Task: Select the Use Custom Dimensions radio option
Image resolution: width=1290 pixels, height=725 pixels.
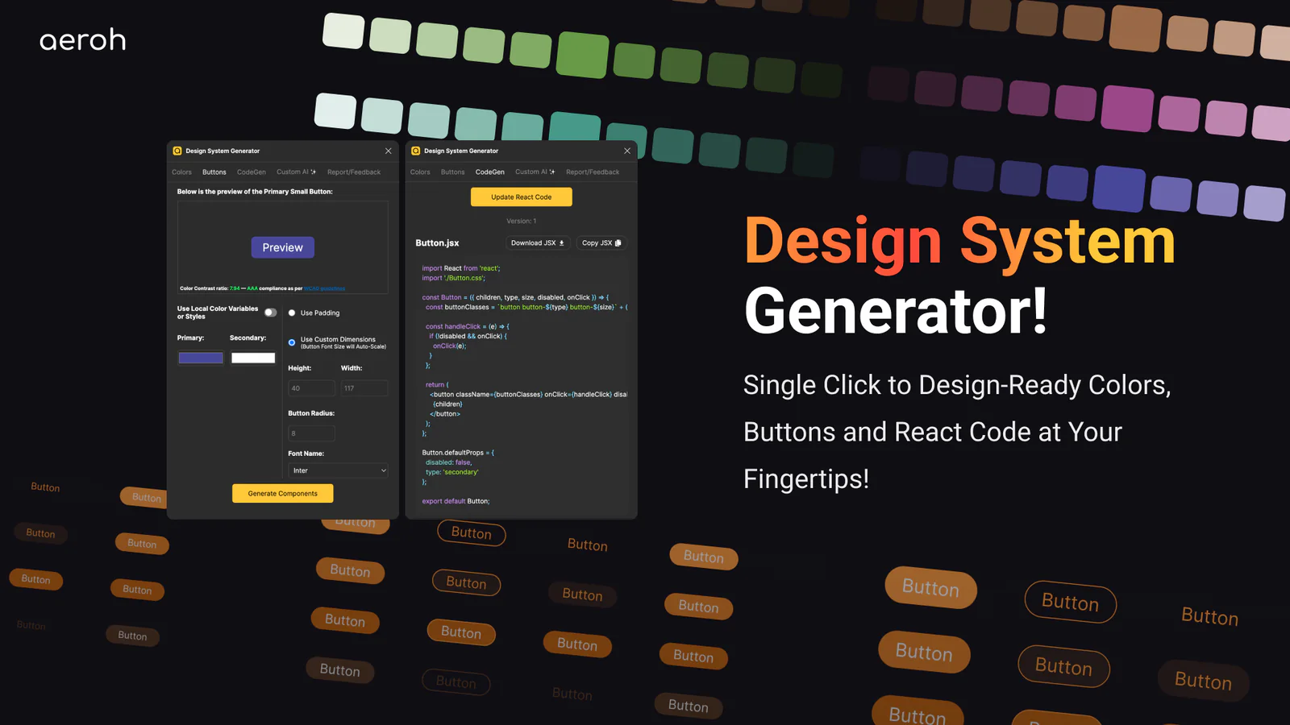Action: tap(292, 342)
